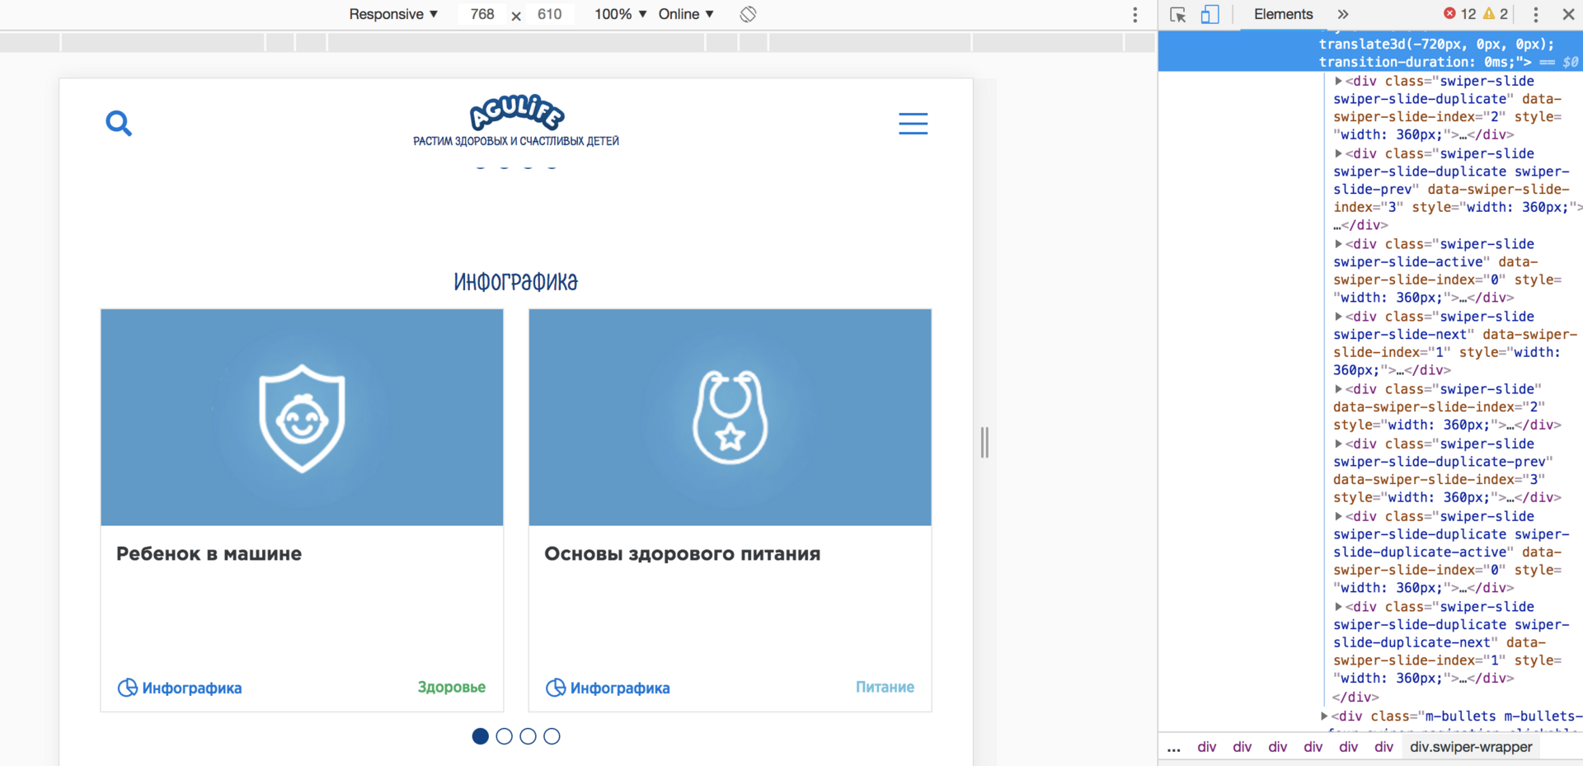The height and width of the screenshot is (766, 1583).
Task: Expand the m-bullets div node
Action: point(1324,716)
